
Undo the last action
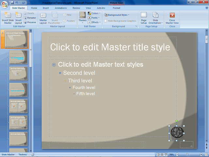pos(17,3)
